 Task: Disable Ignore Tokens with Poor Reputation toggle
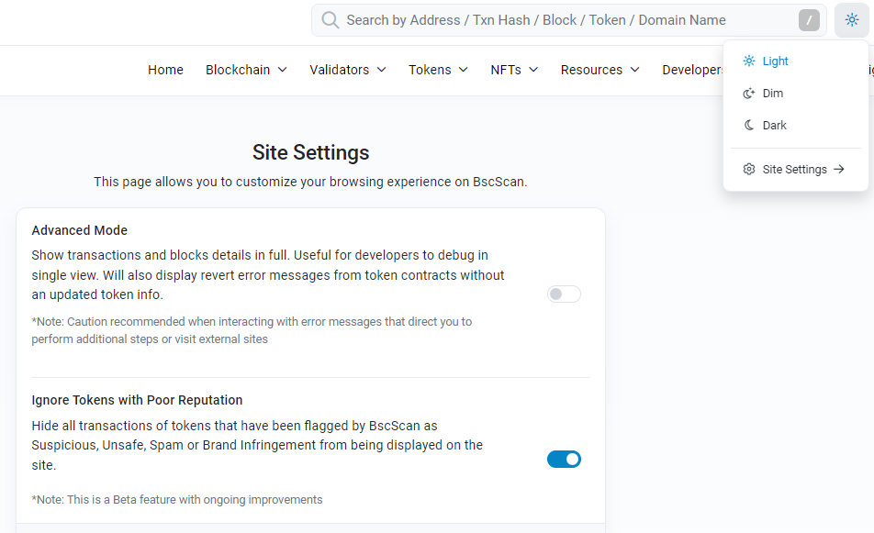click(564, 459)
